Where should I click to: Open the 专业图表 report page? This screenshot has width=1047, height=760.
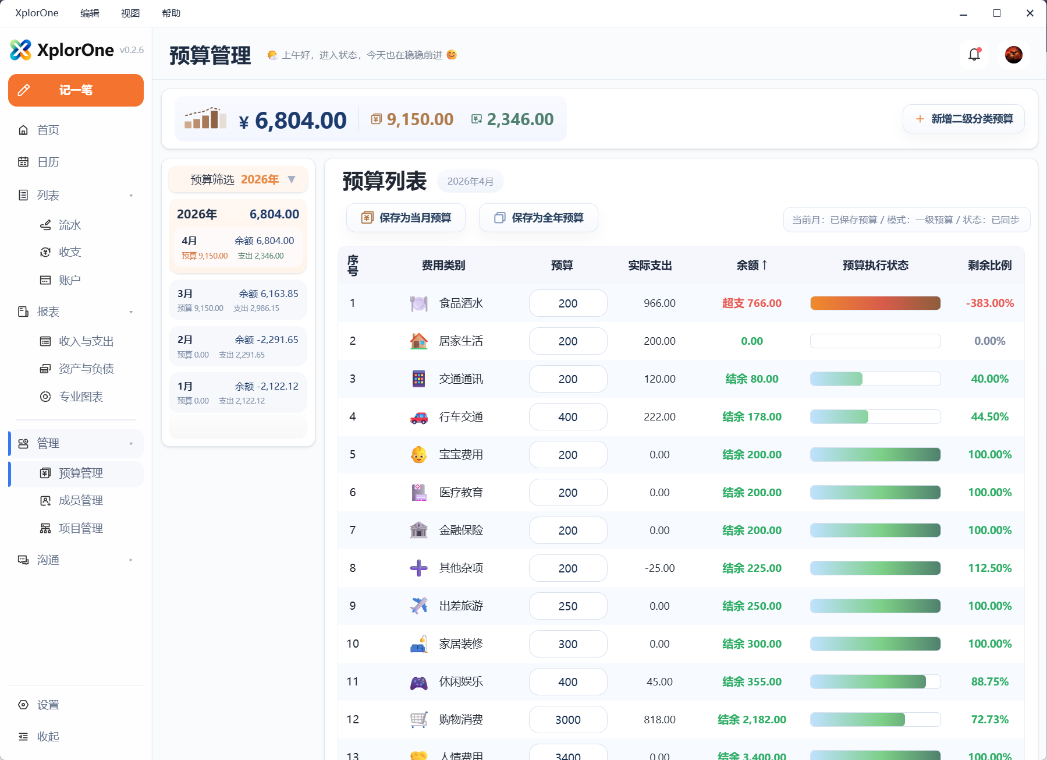[x=79, y=397]
